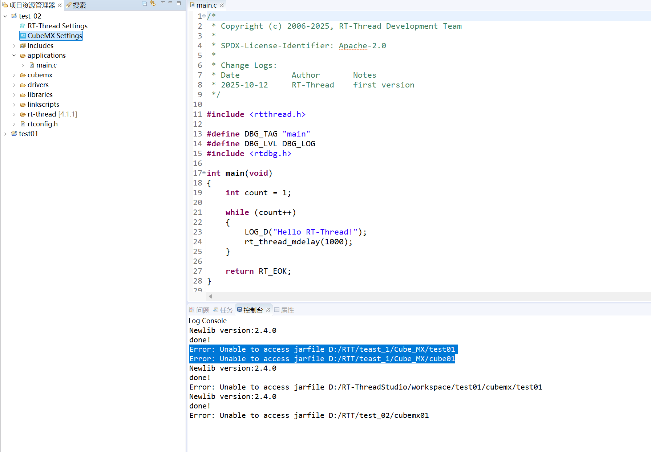Viewport: 651px width, 452px height.
Task: Click first 'Newlib version:2.4.0' console line
Action: pos(233,330)
